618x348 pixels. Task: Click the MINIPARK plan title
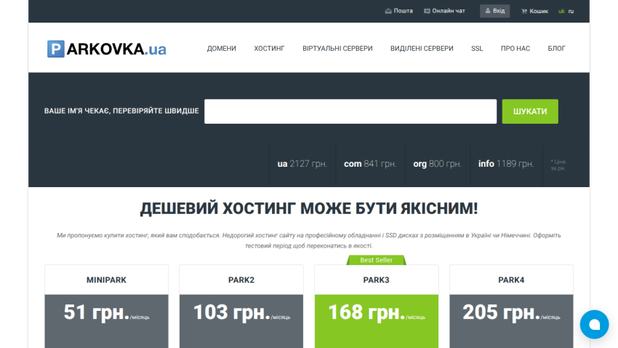coord(106,280)
